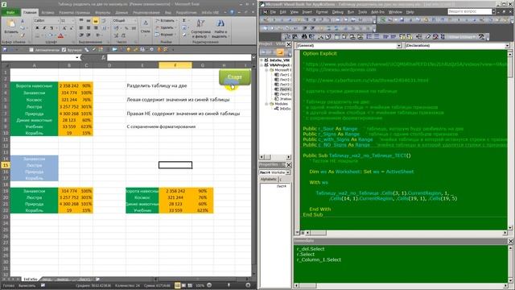Select the Alphabetic tab in Properties panel
Viewport: 515px width, 290px height.
pos(269,179)
